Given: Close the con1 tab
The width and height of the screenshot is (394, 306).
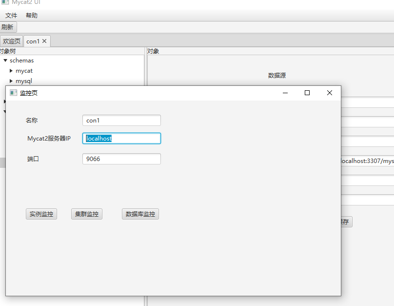Looking at the screenshot, I should pos(44,41).
